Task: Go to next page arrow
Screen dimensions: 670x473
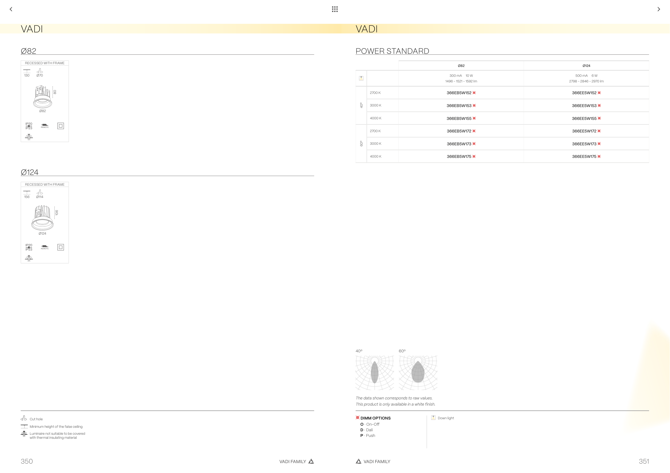Action: click(x=659, y=9)
